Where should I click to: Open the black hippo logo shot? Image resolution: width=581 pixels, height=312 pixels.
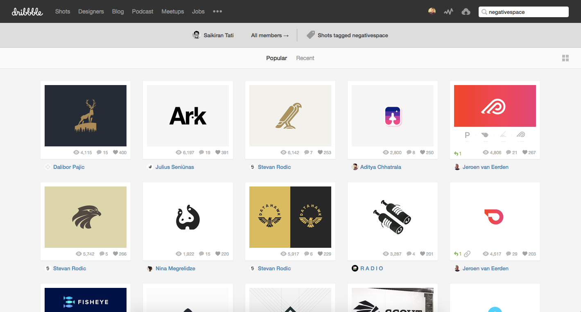(188, 217)
